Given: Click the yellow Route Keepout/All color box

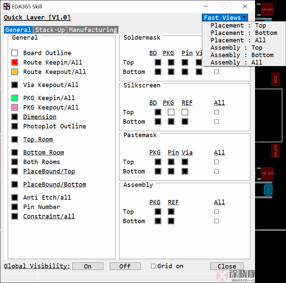Looking at the screenshot, I should point(14,72).
